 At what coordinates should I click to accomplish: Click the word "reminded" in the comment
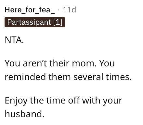point(25,77)
